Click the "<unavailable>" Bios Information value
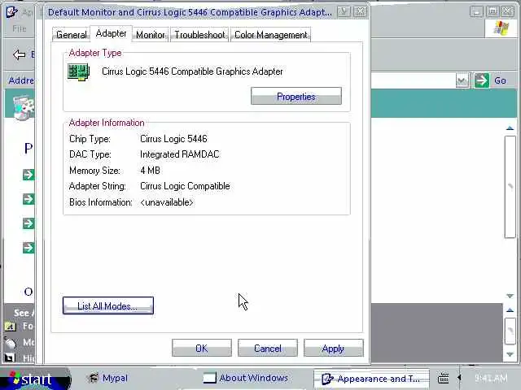 coord(166,202)
